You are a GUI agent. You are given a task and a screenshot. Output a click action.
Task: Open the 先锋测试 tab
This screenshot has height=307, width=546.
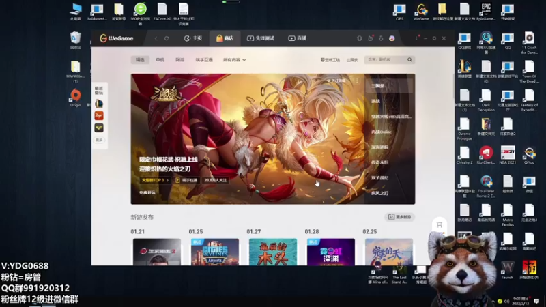click(261, 38)
